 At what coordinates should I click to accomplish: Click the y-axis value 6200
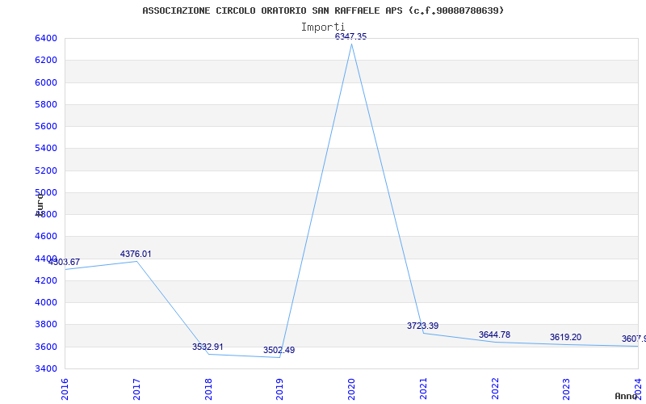coord(46,60)
